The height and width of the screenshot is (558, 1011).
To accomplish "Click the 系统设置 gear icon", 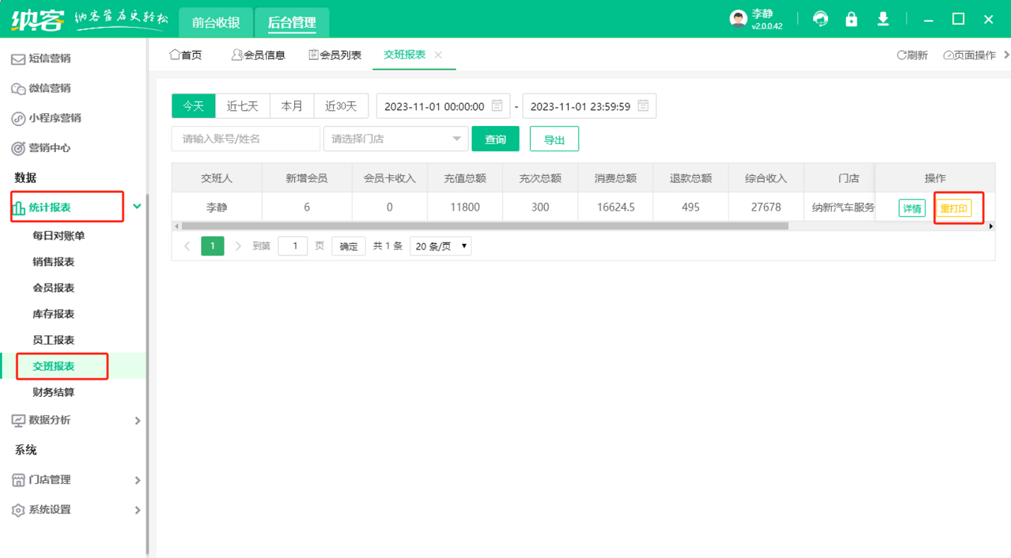I will (x=18, y=509).
